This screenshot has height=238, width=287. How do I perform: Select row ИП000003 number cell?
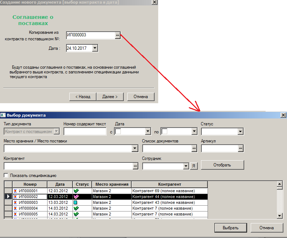point(30,203)
